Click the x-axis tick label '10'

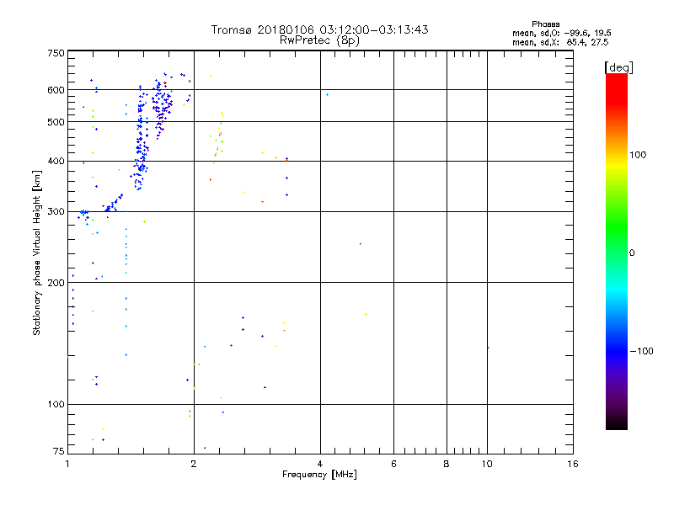click(x=487, y=465)
